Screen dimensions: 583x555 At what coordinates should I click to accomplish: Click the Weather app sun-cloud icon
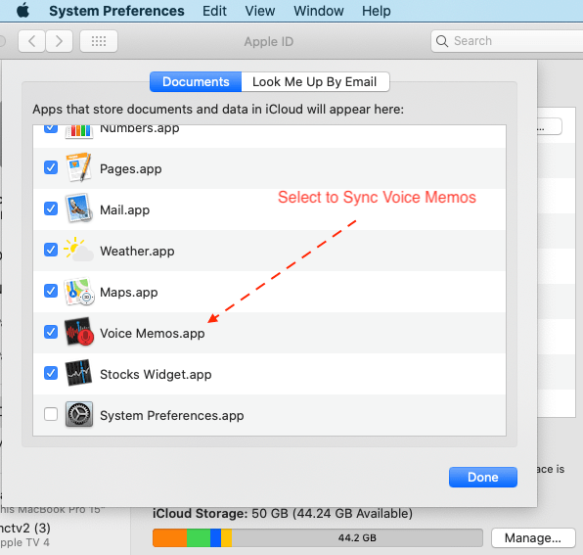click(79, 250)
